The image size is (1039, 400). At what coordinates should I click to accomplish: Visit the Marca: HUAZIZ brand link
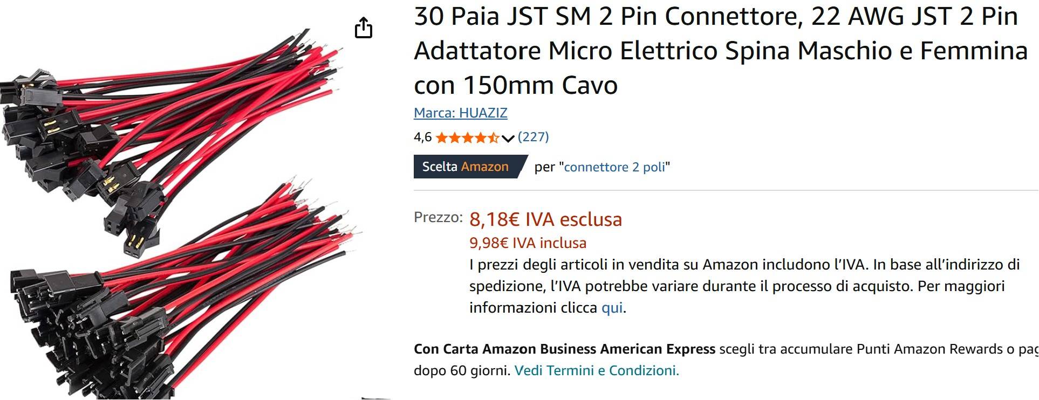[460, 113]
